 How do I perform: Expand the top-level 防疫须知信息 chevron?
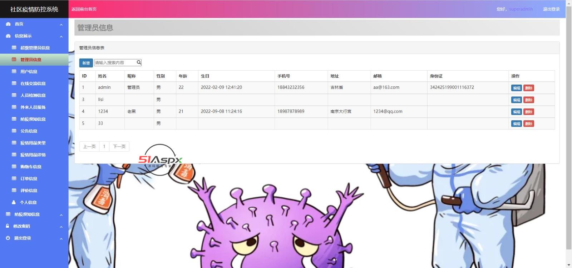point(61,214)
